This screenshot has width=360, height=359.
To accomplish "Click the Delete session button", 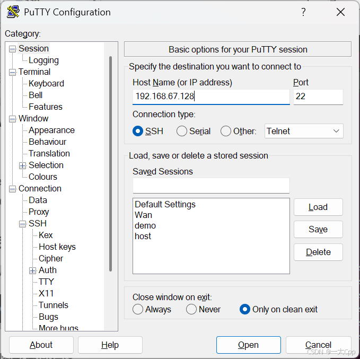I will pos(318,252).
